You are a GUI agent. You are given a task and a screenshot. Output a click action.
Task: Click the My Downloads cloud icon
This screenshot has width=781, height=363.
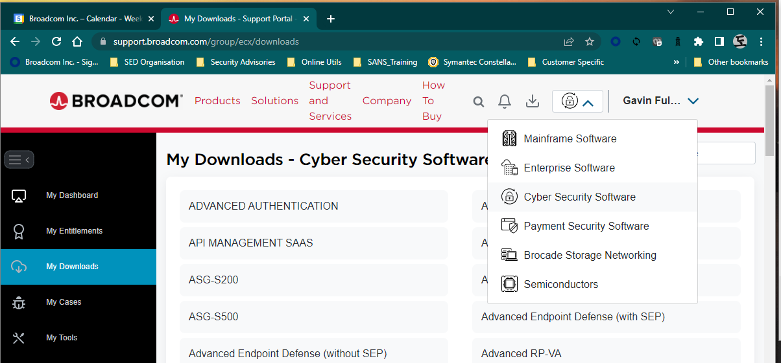point(19,267)
